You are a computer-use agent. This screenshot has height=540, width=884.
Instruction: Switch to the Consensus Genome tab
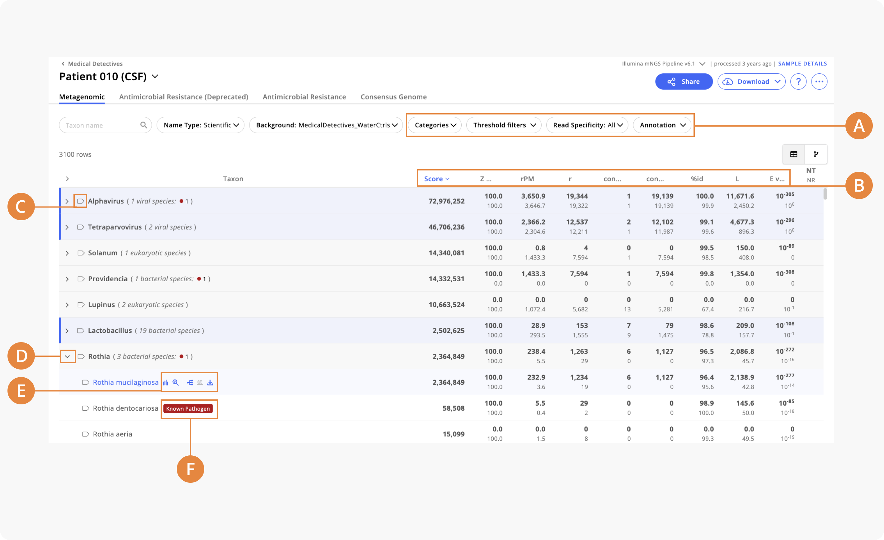pos(393,97)
